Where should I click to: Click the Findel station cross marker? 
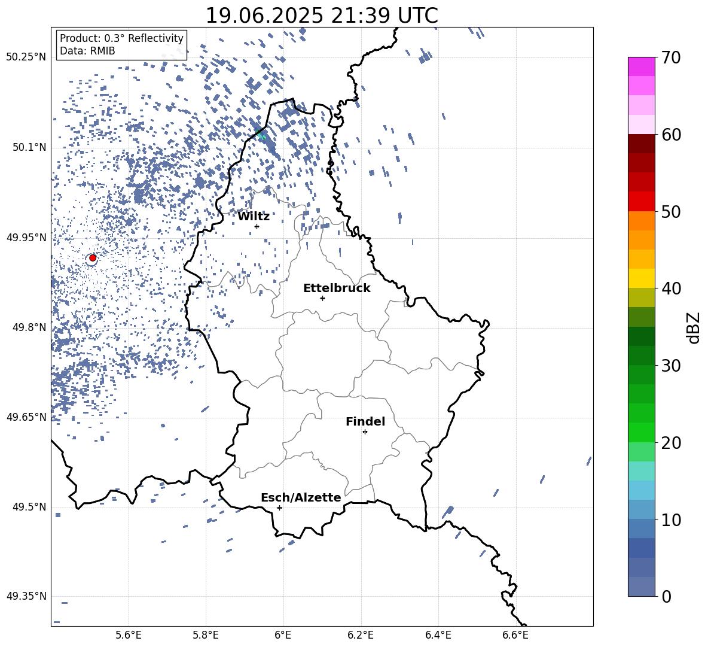pyautogui.click(x=365, y=432)
